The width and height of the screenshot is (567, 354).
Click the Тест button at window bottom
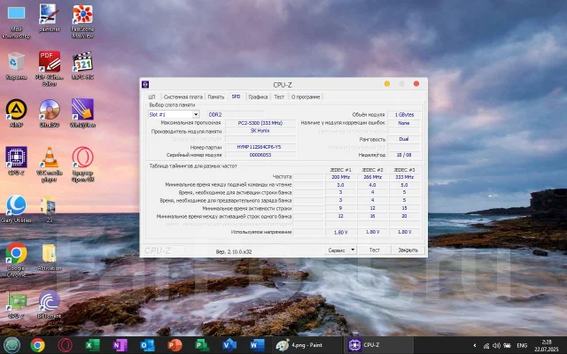[374, 250]
